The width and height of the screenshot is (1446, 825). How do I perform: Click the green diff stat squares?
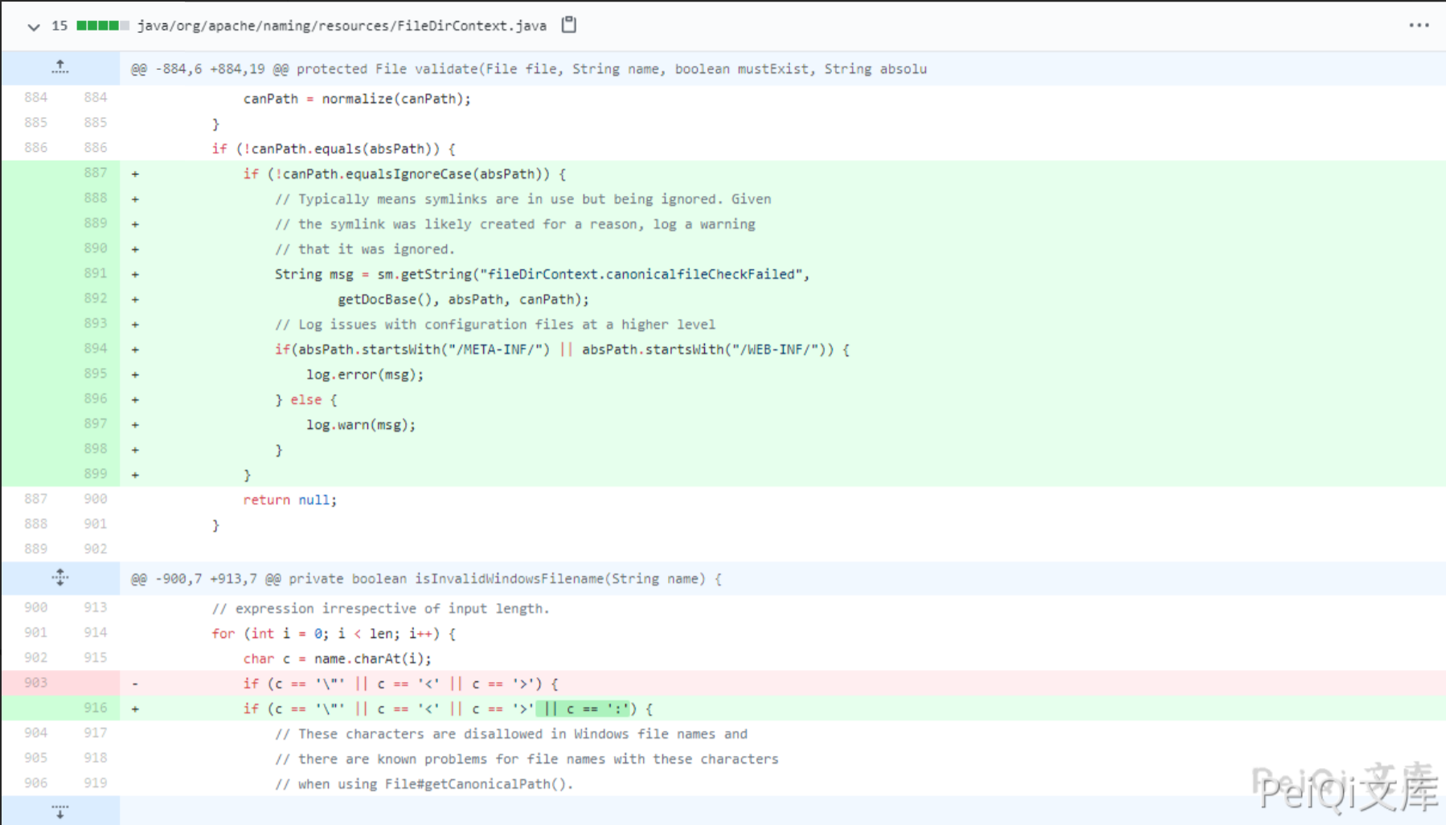click(102, 26)
